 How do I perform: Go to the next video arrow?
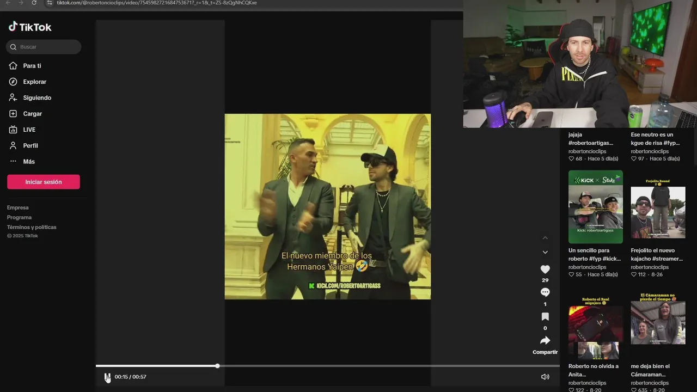[545, 252]
